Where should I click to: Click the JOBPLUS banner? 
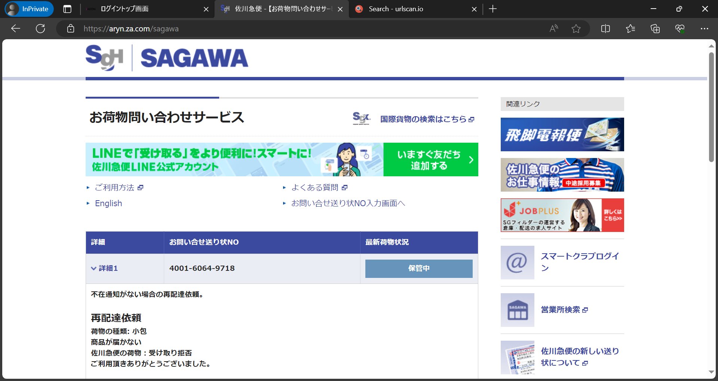point(562,215)
